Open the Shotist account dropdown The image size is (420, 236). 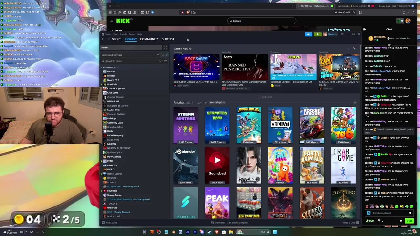click(x=330, y=34)
